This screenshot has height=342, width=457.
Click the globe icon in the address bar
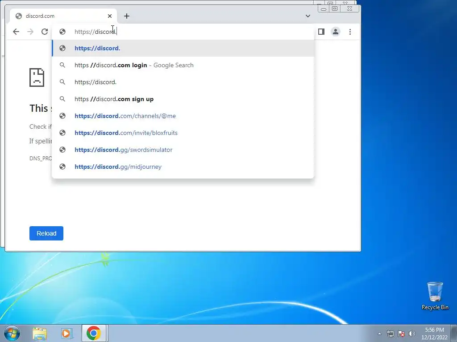pos(62,32)
